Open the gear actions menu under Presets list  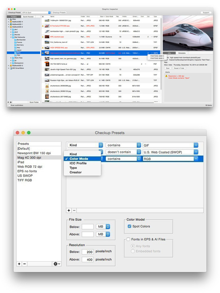pyautogui.click(x=57, y=264)
